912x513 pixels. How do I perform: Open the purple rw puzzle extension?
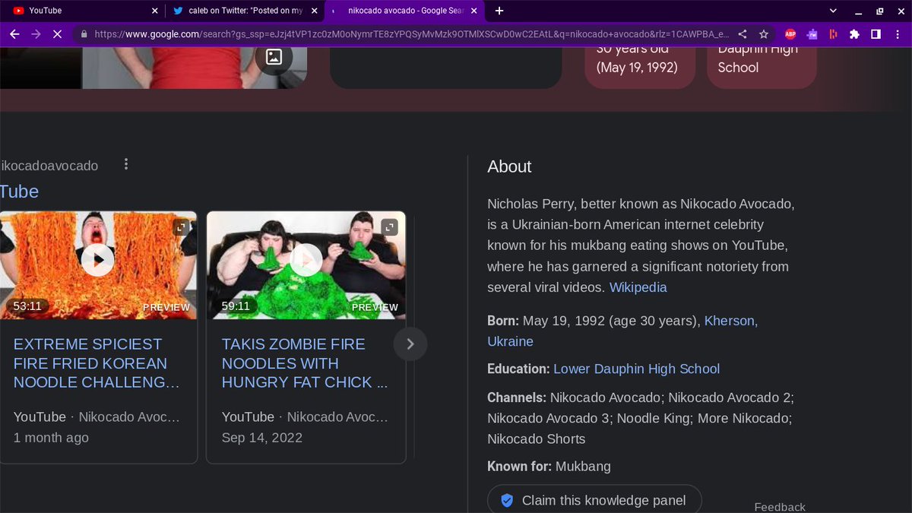tap(812, 34)
